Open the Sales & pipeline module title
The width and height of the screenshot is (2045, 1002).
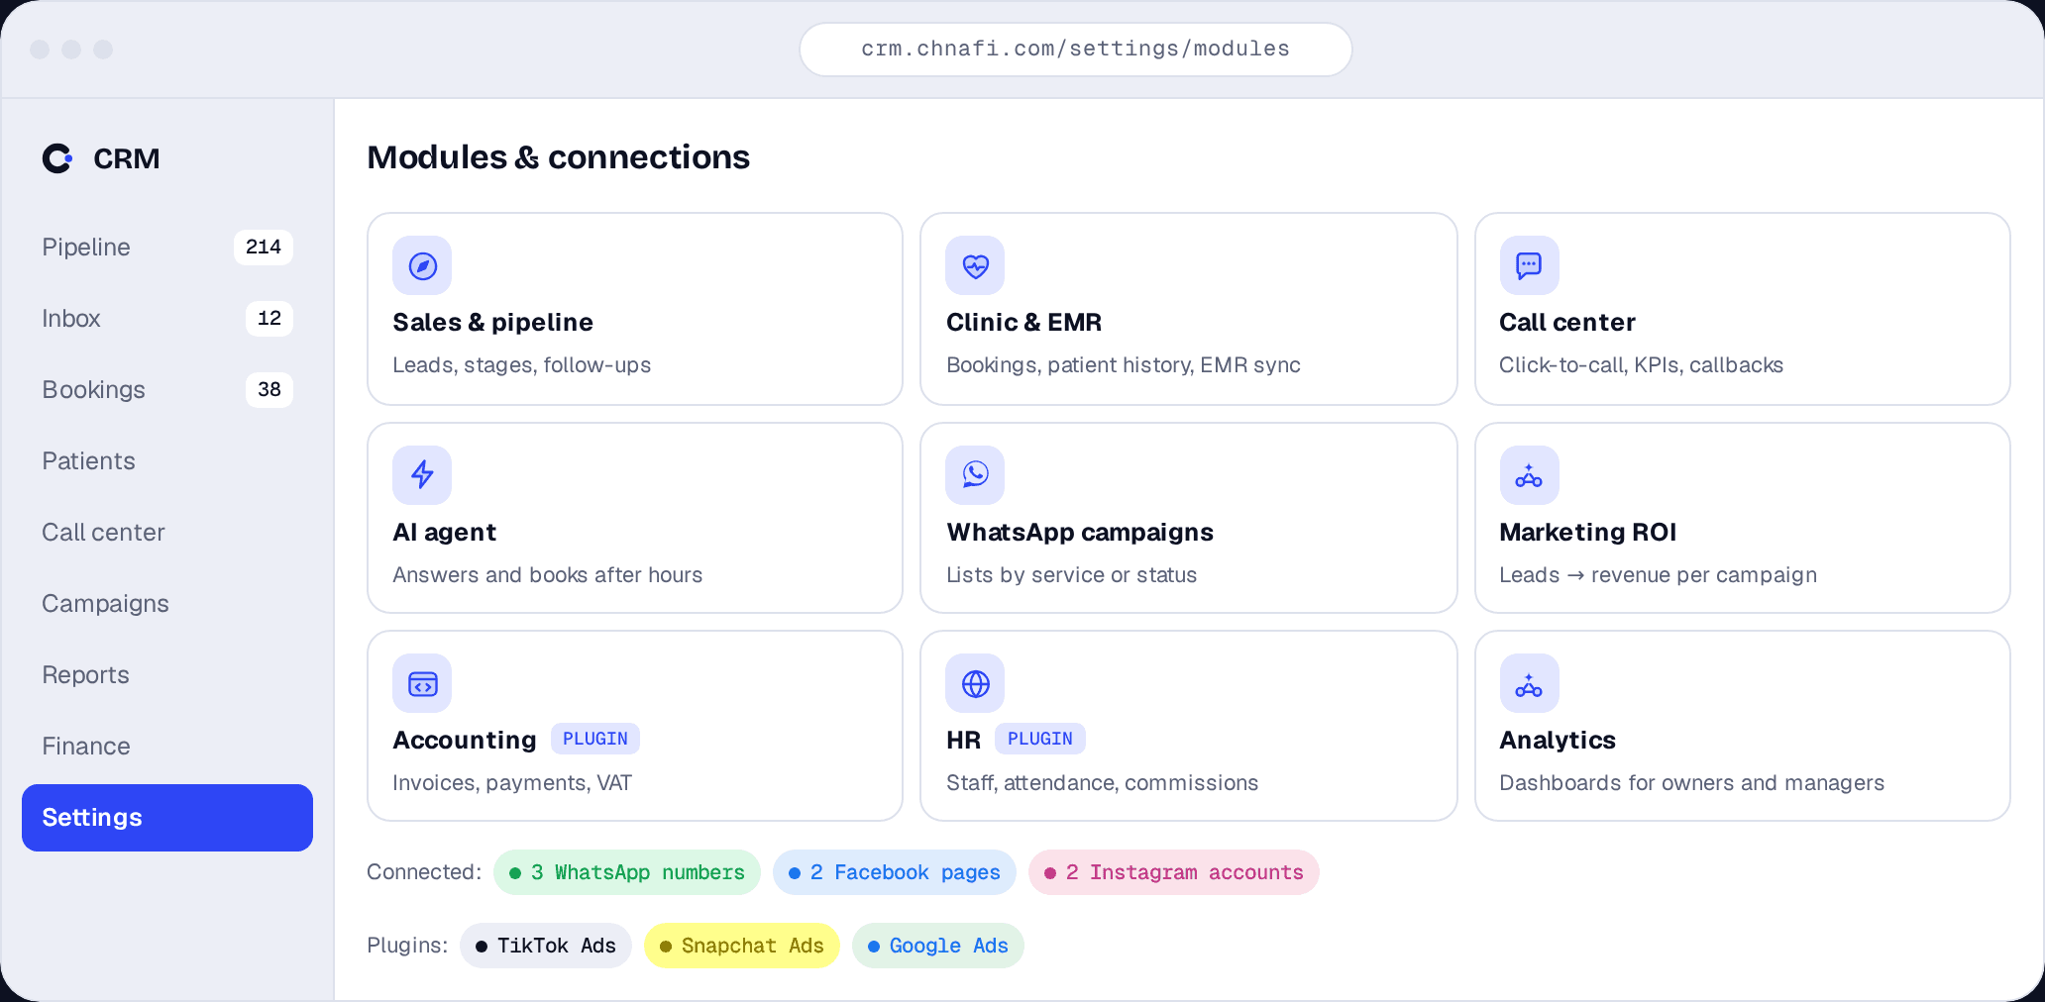pyautogui.click(x=492, y=323)
